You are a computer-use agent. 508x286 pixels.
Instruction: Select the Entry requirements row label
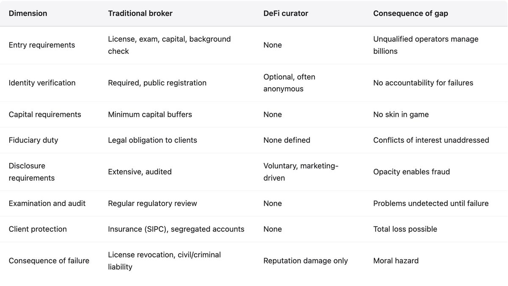(x=42, y=45)
